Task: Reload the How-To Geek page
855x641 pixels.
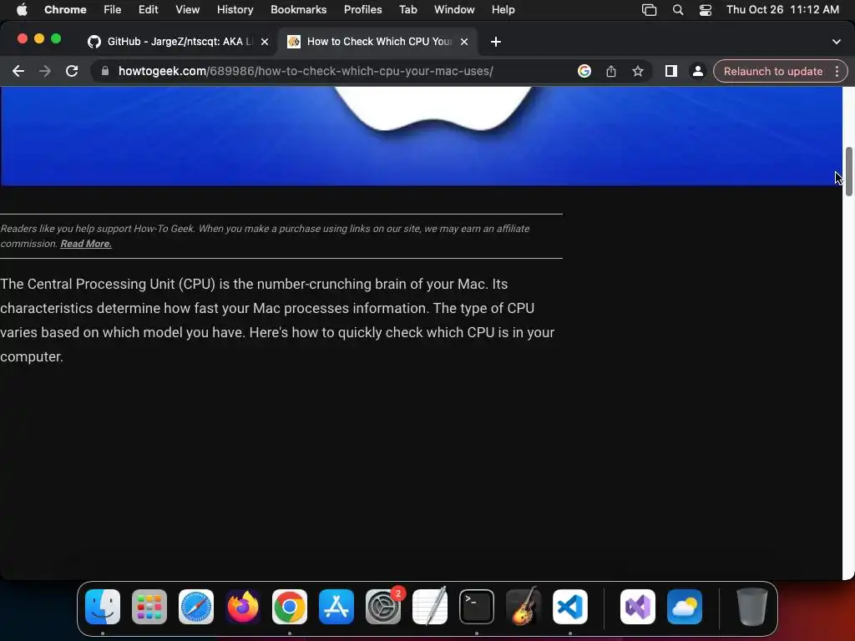Action: point(72,71)
